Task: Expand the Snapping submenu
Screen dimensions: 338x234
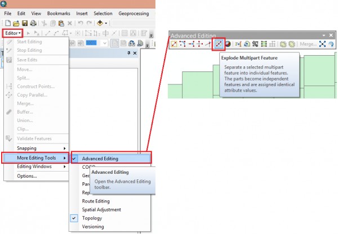Action: tap(36, 148)
